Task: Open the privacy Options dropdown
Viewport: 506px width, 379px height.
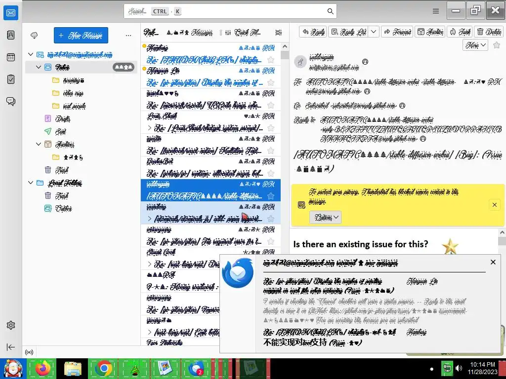Action: point(325,217)
